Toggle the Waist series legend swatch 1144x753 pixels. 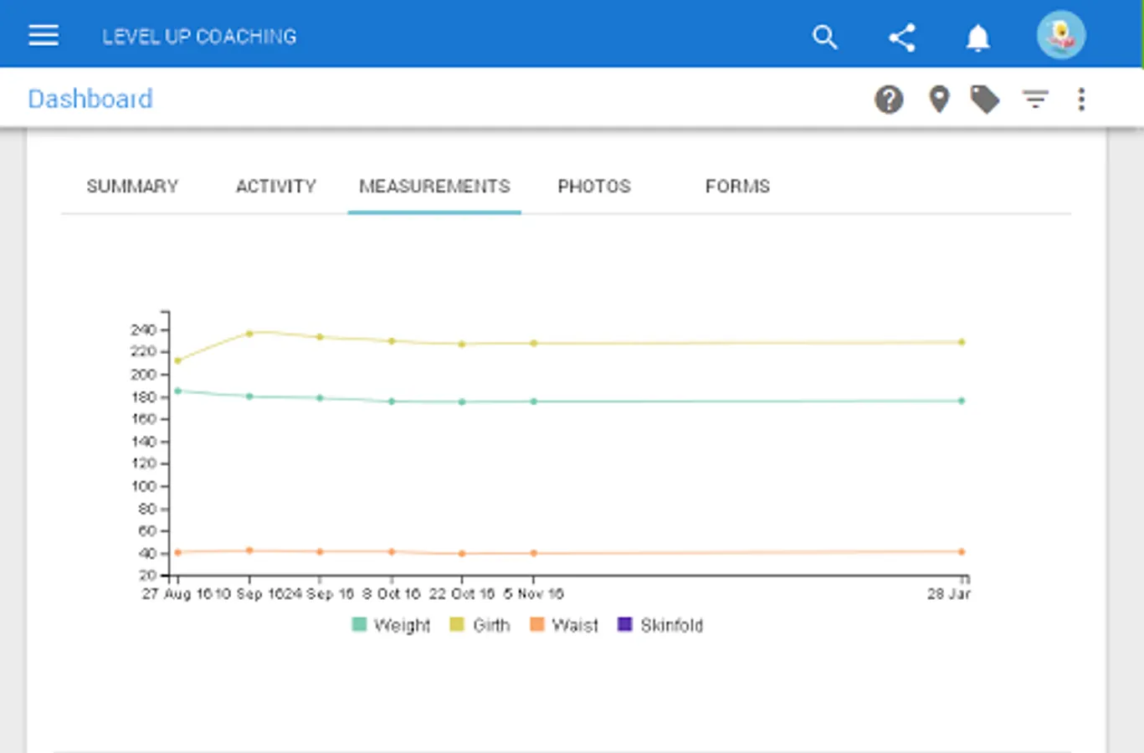click(537, 624)
